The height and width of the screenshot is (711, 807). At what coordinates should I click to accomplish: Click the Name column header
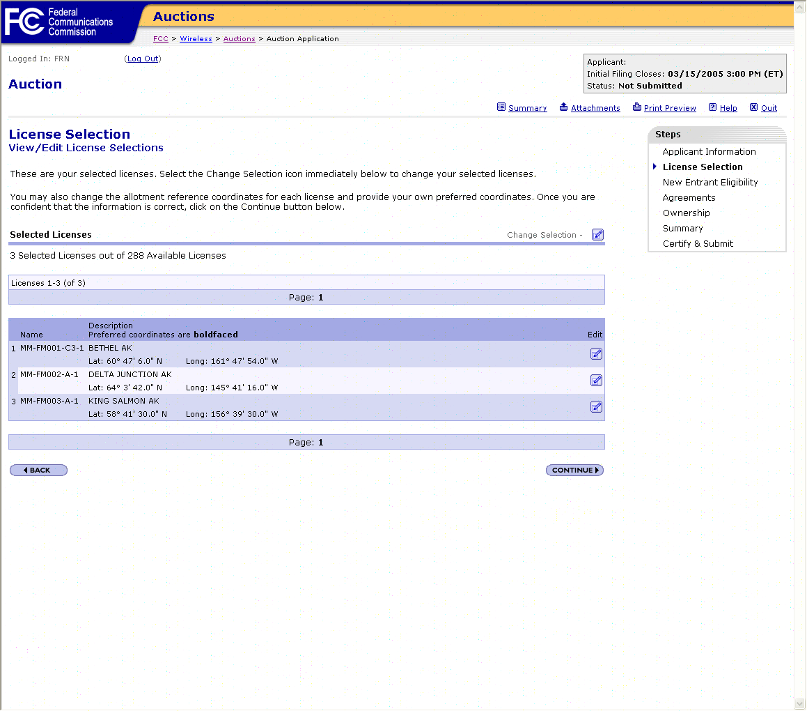pyautogui.click(x=31, y=335)
